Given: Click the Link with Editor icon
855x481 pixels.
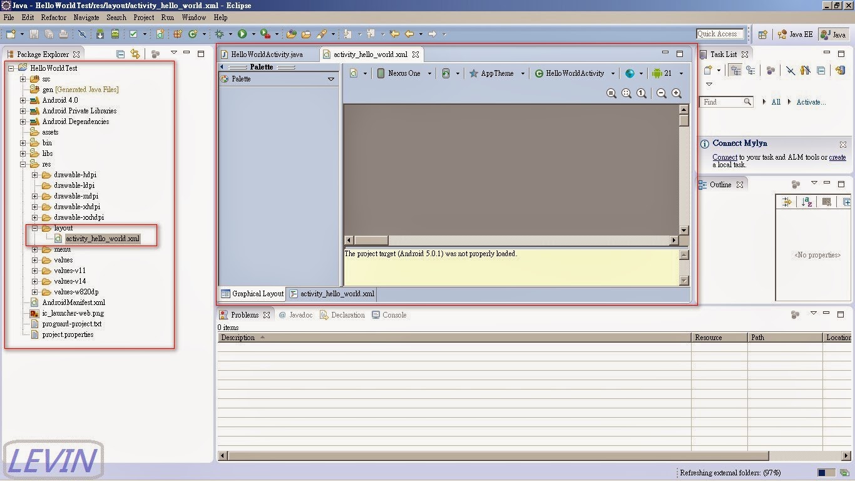Looking at the screenshot, I should point(135,54).
